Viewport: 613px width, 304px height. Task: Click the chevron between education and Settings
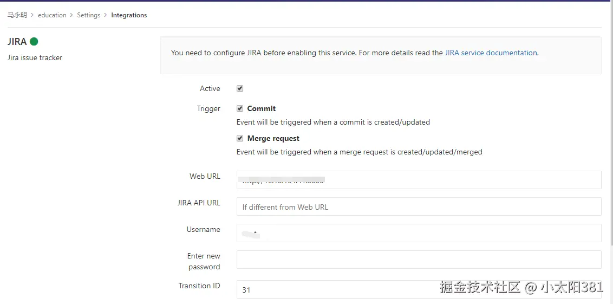point(72,15)
